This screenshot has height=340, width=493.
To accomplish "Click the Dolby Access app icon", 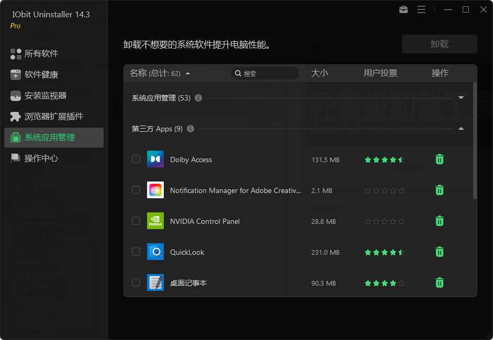I will pos(155,159).
